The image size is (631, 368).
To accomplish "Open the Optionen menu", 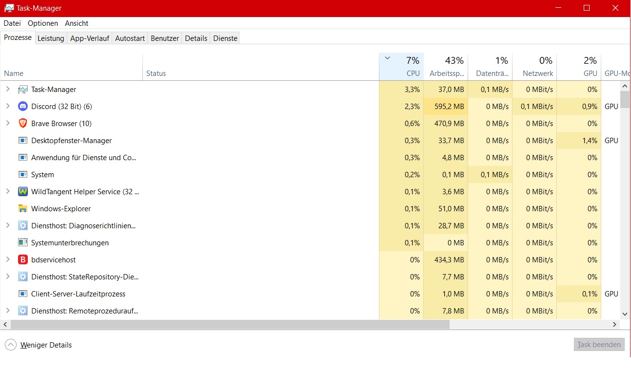I will pos(43,23).
